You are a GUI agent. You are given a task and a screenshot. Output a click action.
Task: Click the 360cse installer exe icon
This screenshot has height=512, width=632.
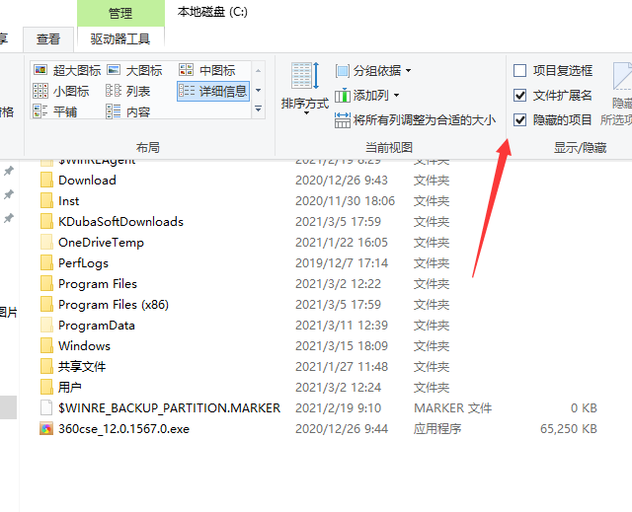point(45,429)
